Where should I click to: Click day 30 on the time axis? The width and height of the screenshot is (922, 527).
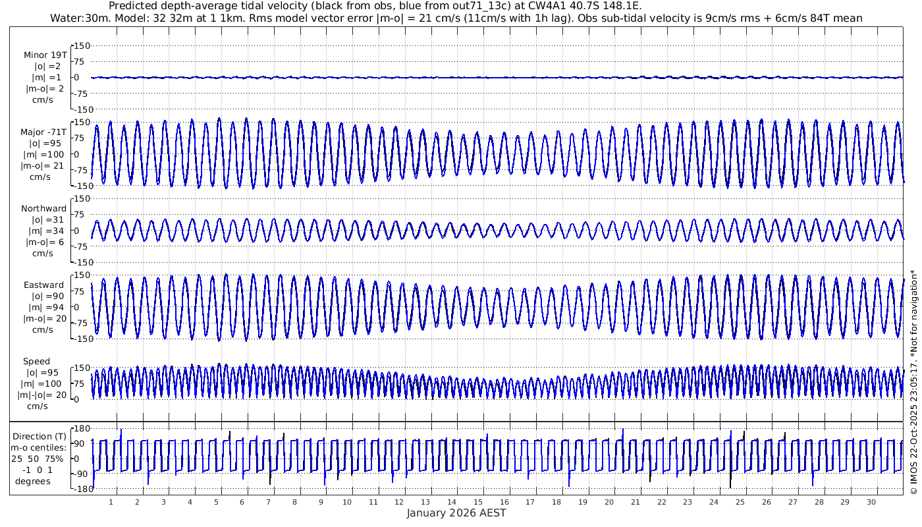(871, 502)
